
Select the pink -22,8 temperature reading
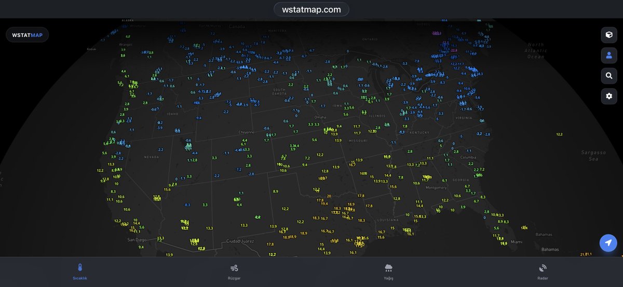(453, 50)
